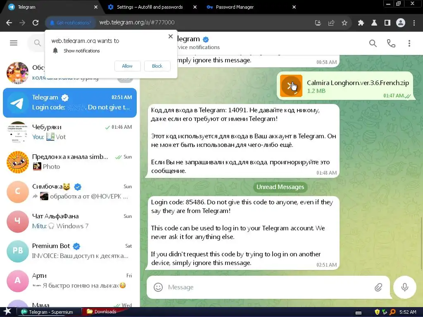Viewport: 423px width, 317px height.
Task: Start a call with phone icon
Action: (x=391, y=43)
